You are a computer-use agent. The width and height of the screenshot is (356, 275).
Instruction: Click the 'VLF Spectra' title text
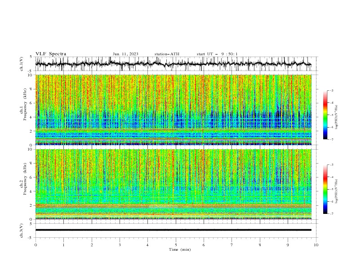(x=51, y=54)
